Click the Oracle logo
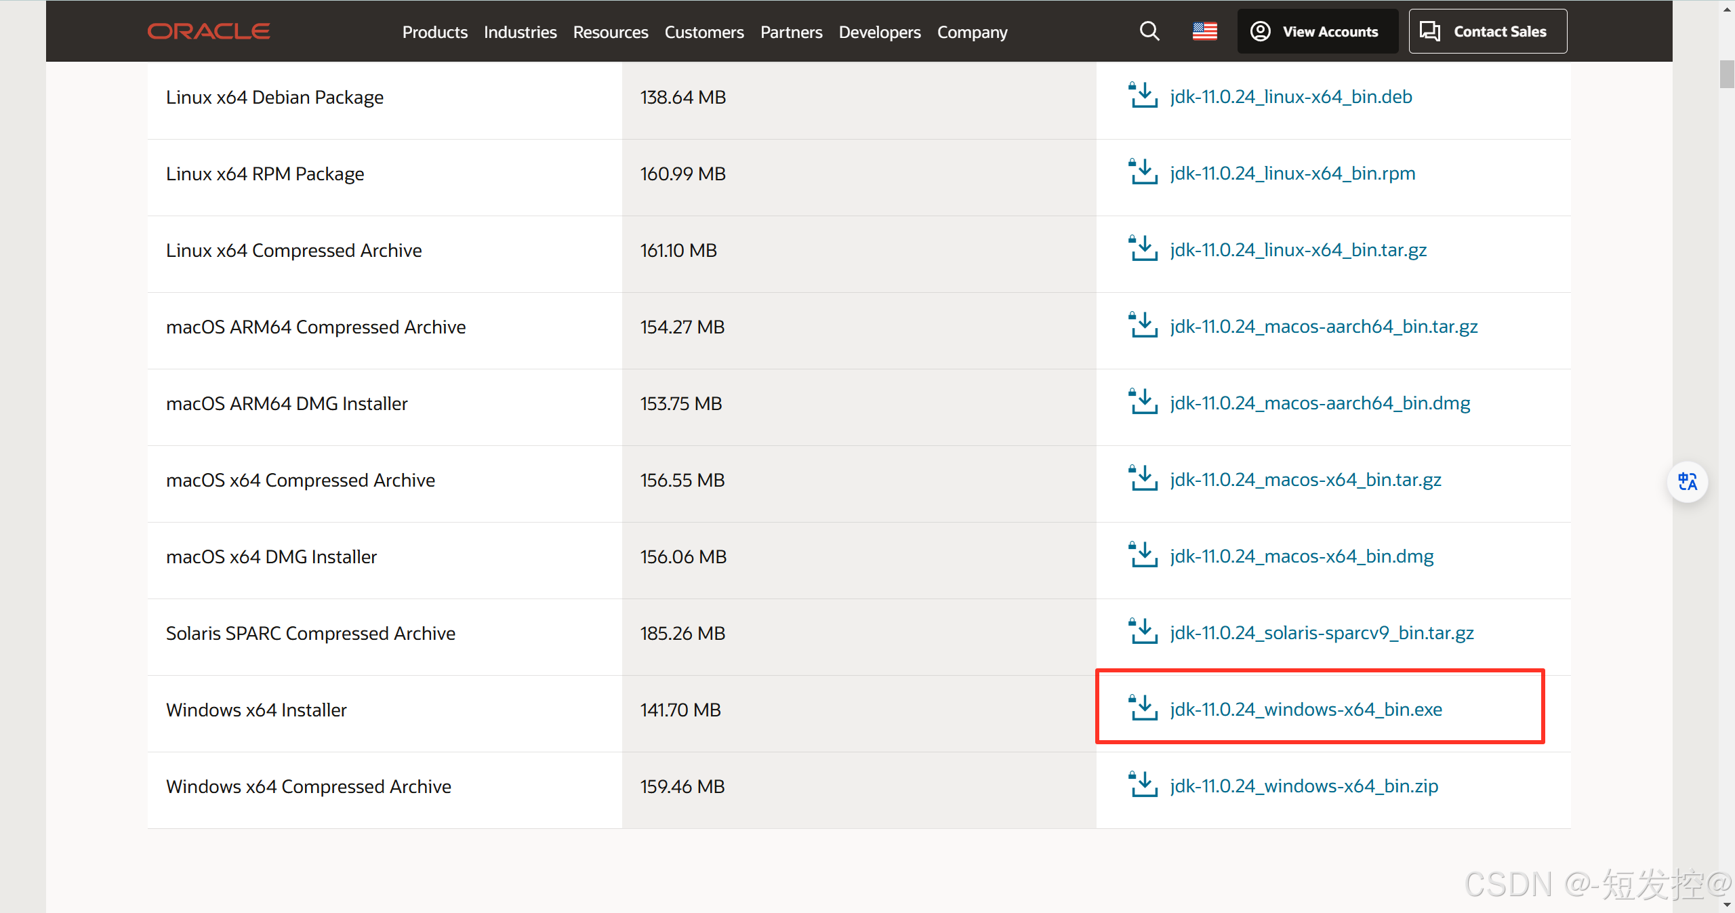The height and width of the screenshot is (913, 1735). tap(209, 31)
